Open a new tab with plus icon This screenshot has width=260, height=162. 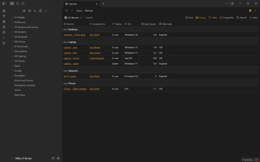tap(103, 4)
